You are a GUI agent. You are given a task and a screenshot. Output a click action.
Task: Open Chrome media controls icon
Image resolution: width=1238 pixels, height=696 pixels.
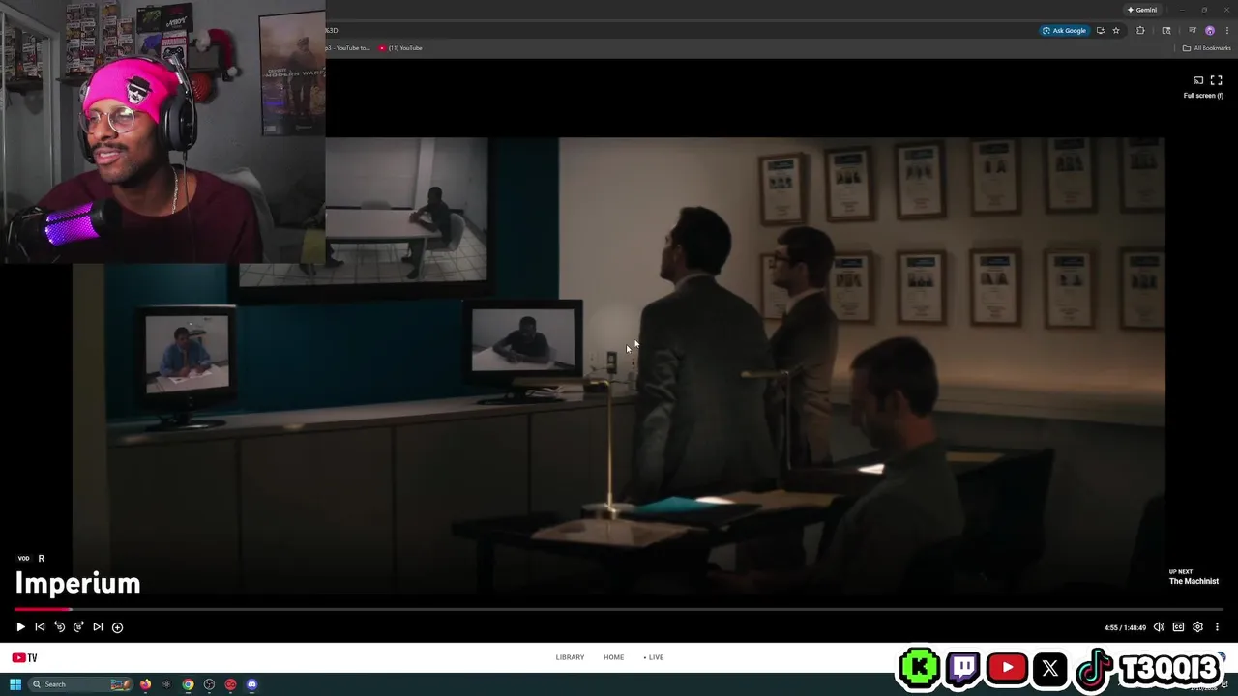tap(1192, 31)
